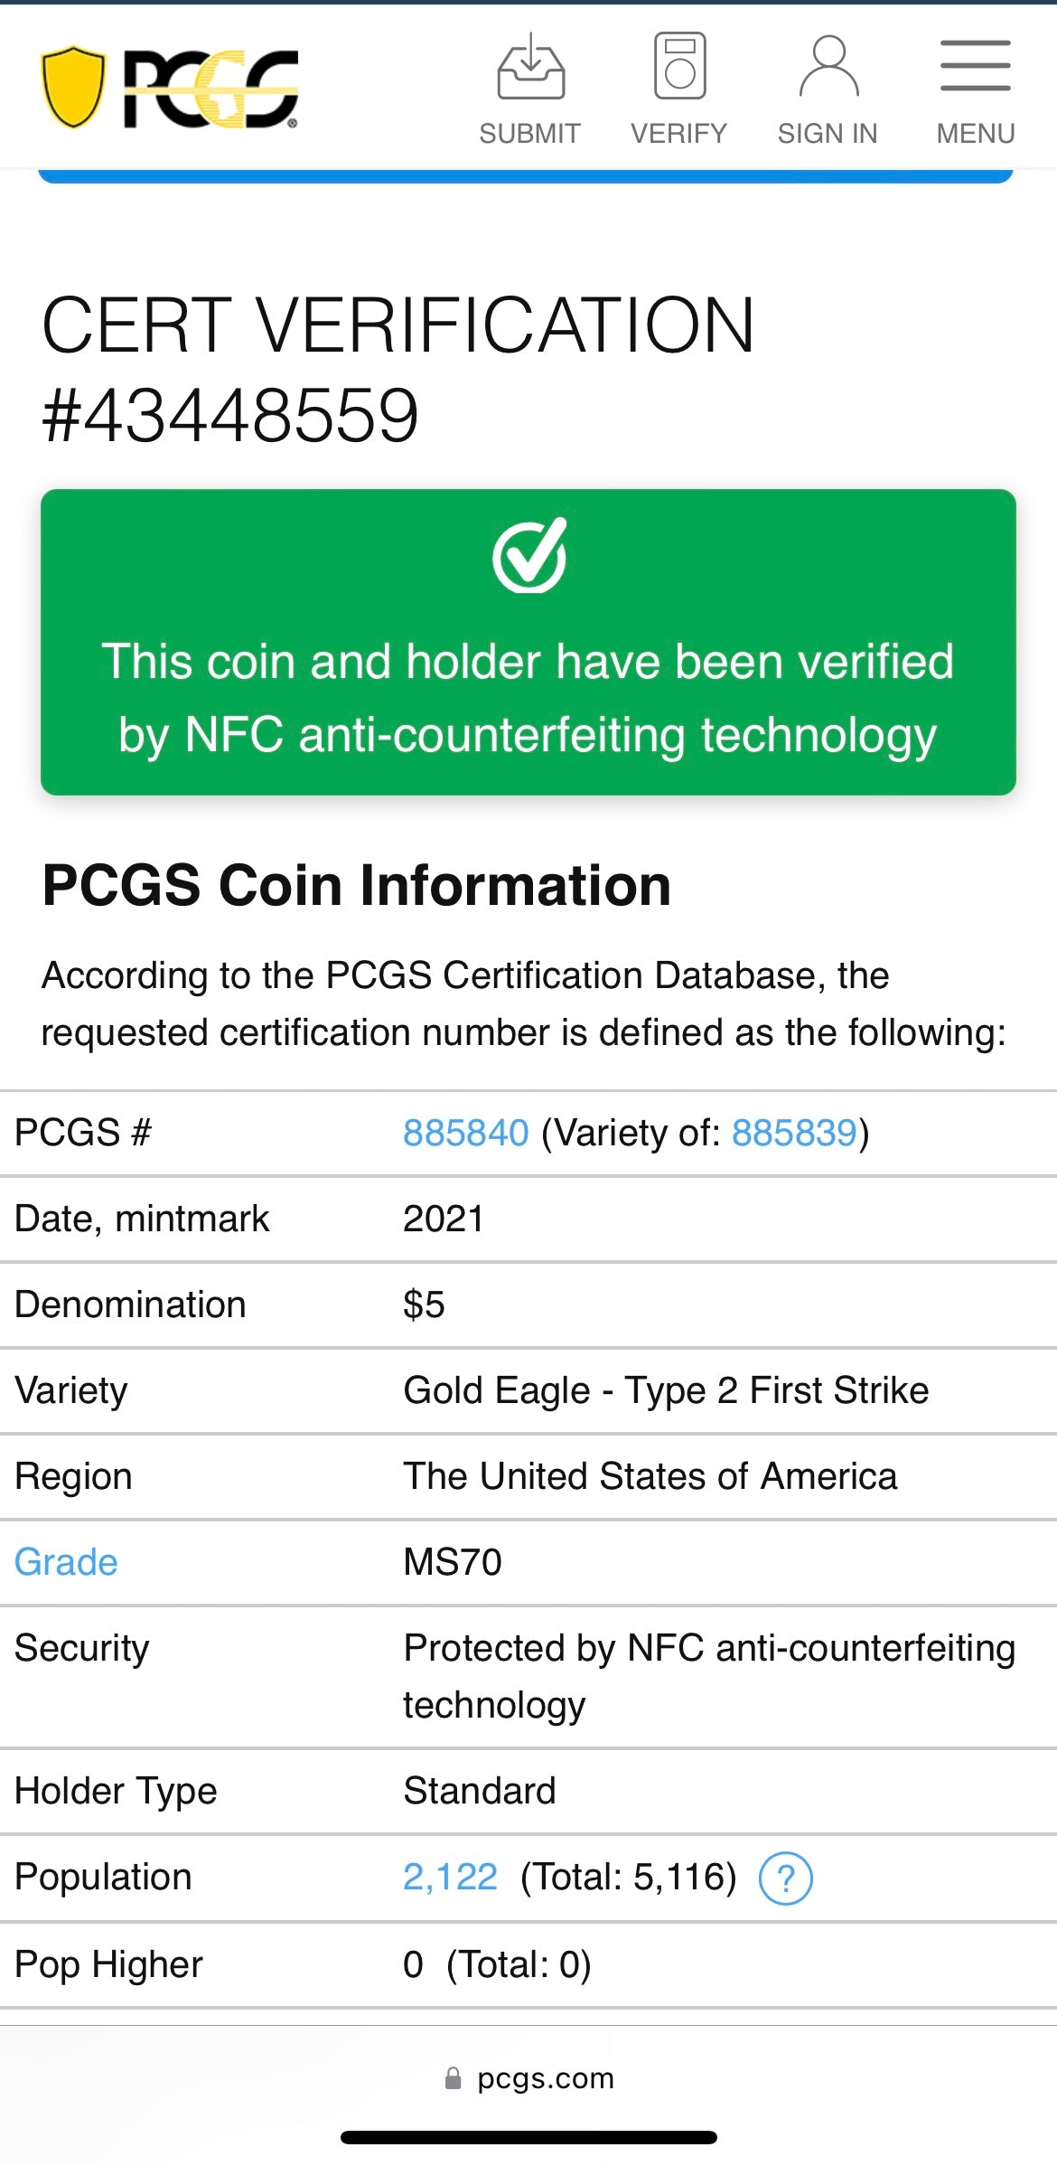Image resolution: width=1057 pixels, height=2166 pixels.
Task: Open population link showing 2,122
Action: point(448,1878)
